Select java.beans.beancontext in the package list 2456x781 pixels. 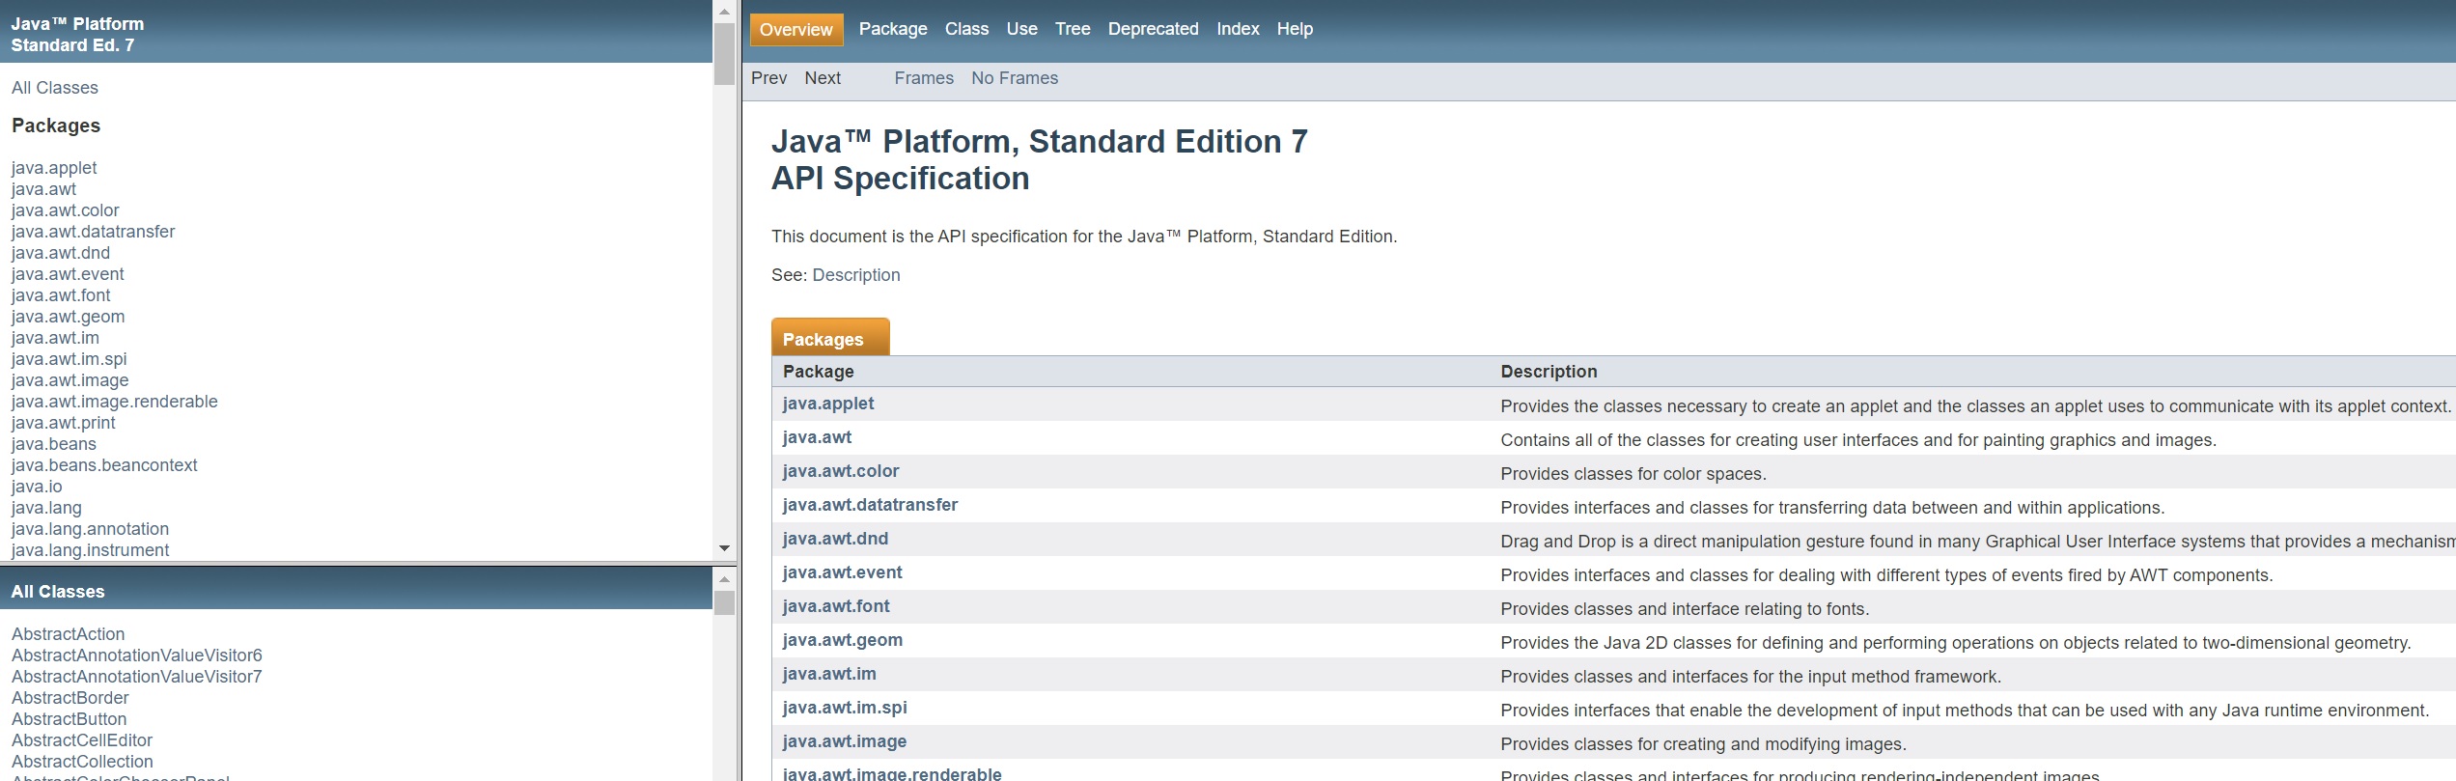click(104, 465)
